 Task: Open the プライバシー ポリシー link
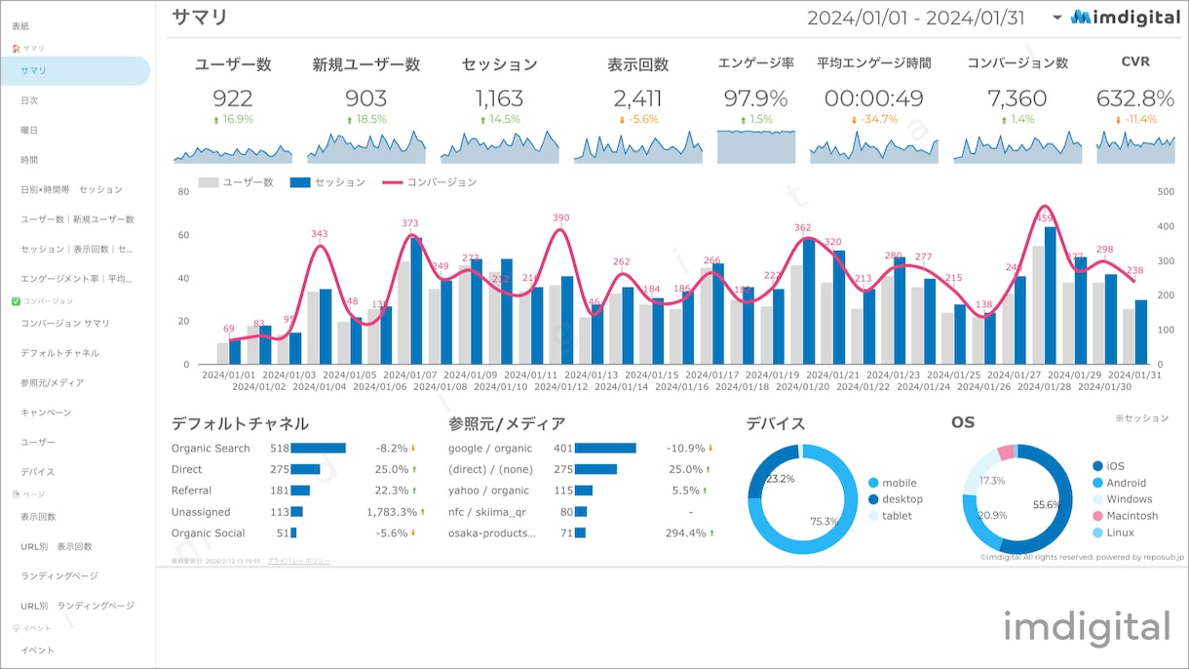tap(298, 561)
